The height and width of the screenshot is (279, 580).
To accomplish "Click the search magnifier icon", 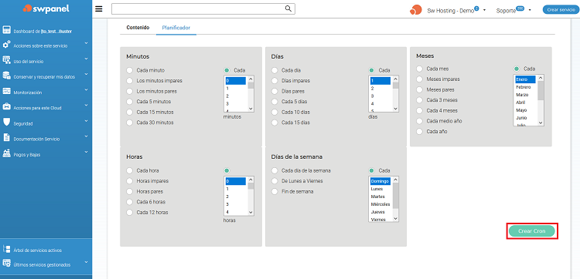I will [x=288, y=8].
